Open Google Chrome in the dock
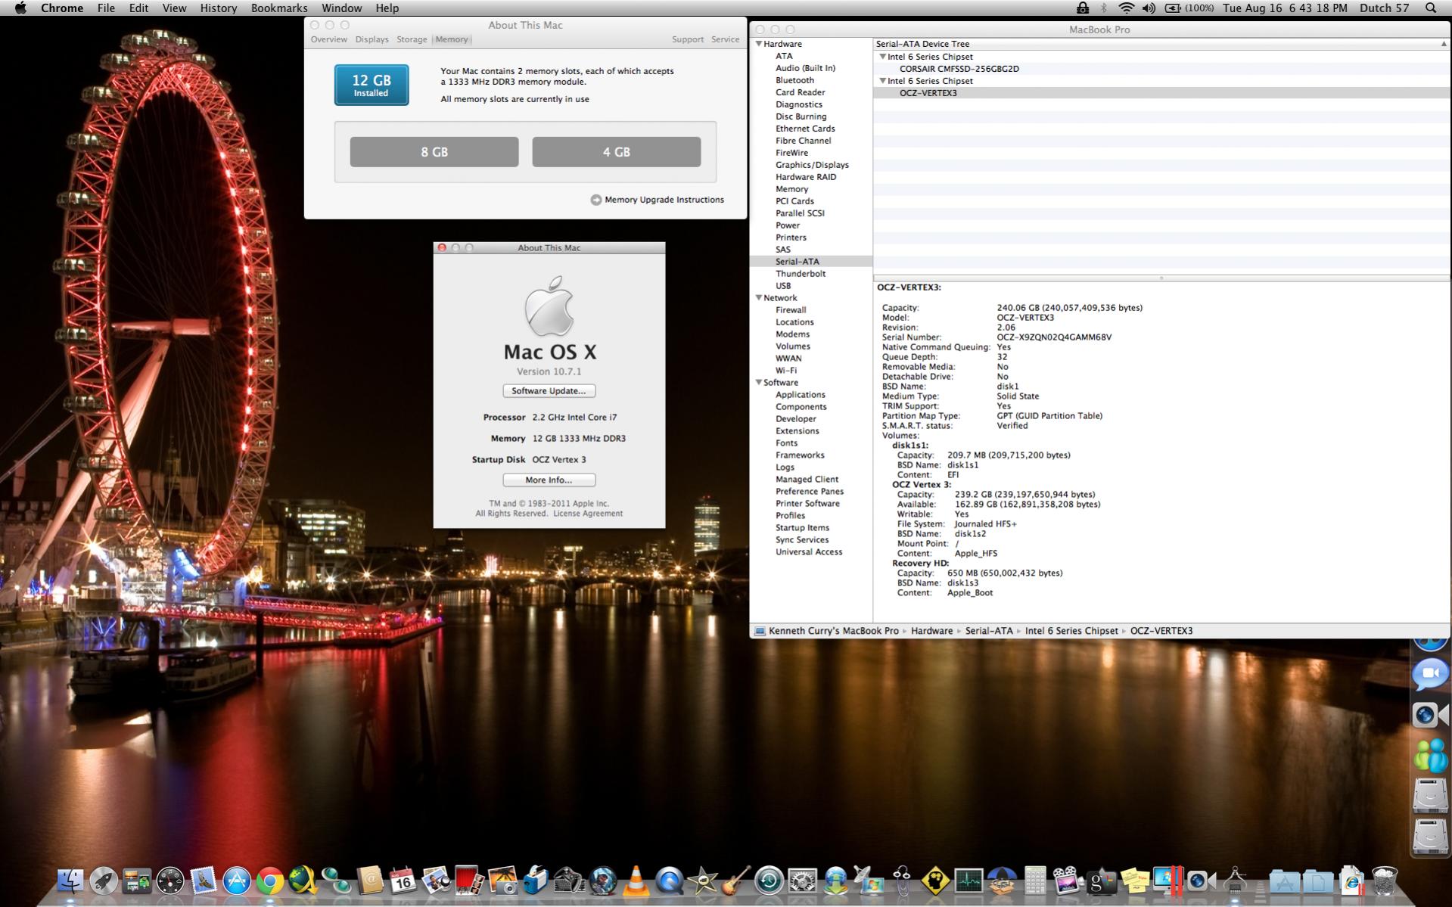This screenshot has width=1452, height=907. click(x=270, y=881)
